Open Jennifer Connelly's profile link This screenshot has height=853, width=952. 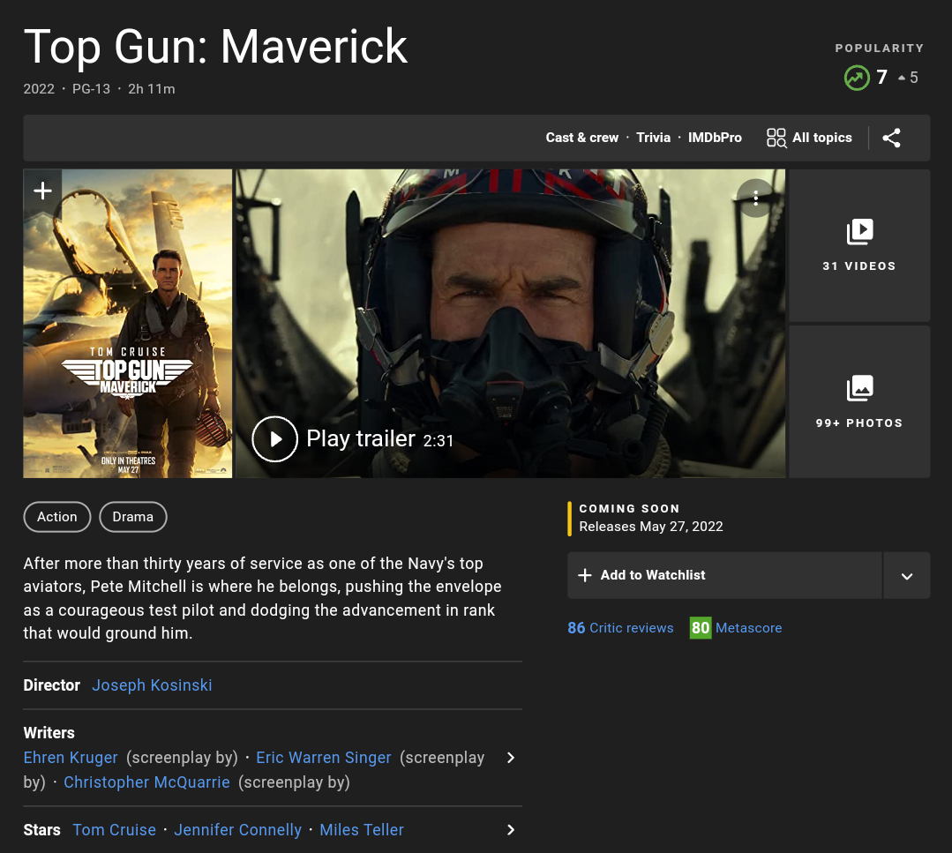(237, 830)
